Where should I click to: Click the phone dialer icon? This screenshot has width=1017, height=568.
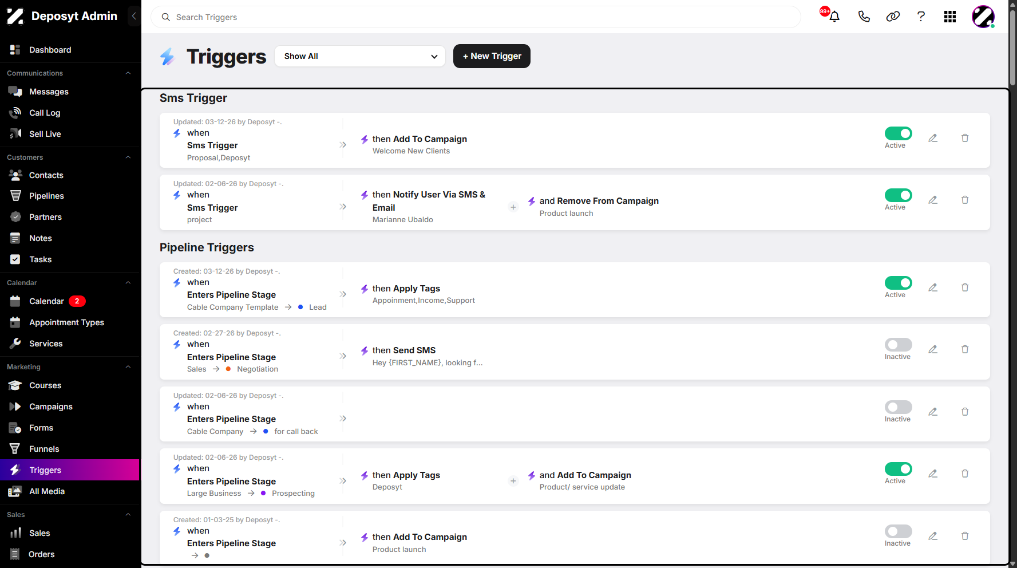(864, 17)
